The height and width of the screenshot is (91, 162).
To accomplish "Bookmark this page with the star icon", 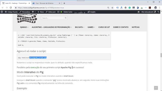I will pos(112,8).
